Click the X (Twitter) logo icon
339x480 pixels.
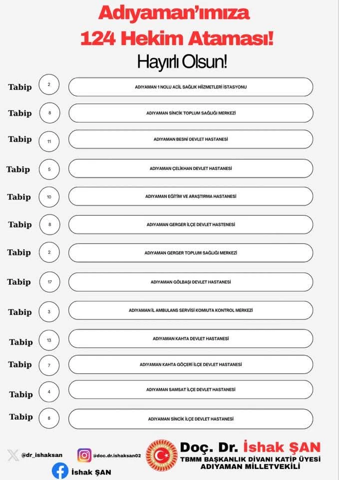[x=13, y=455]
